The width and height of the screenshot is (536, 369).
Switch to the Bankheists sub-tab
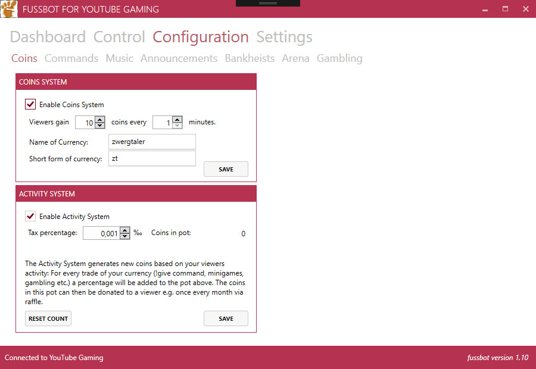(x=250, y=58)
